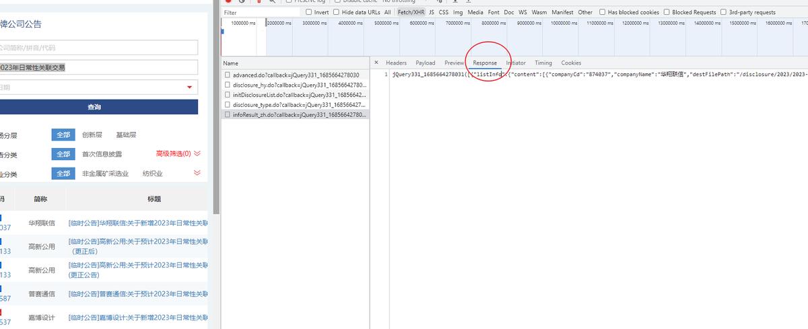Open the 华翔联信 announcement link

pos(138,223)
